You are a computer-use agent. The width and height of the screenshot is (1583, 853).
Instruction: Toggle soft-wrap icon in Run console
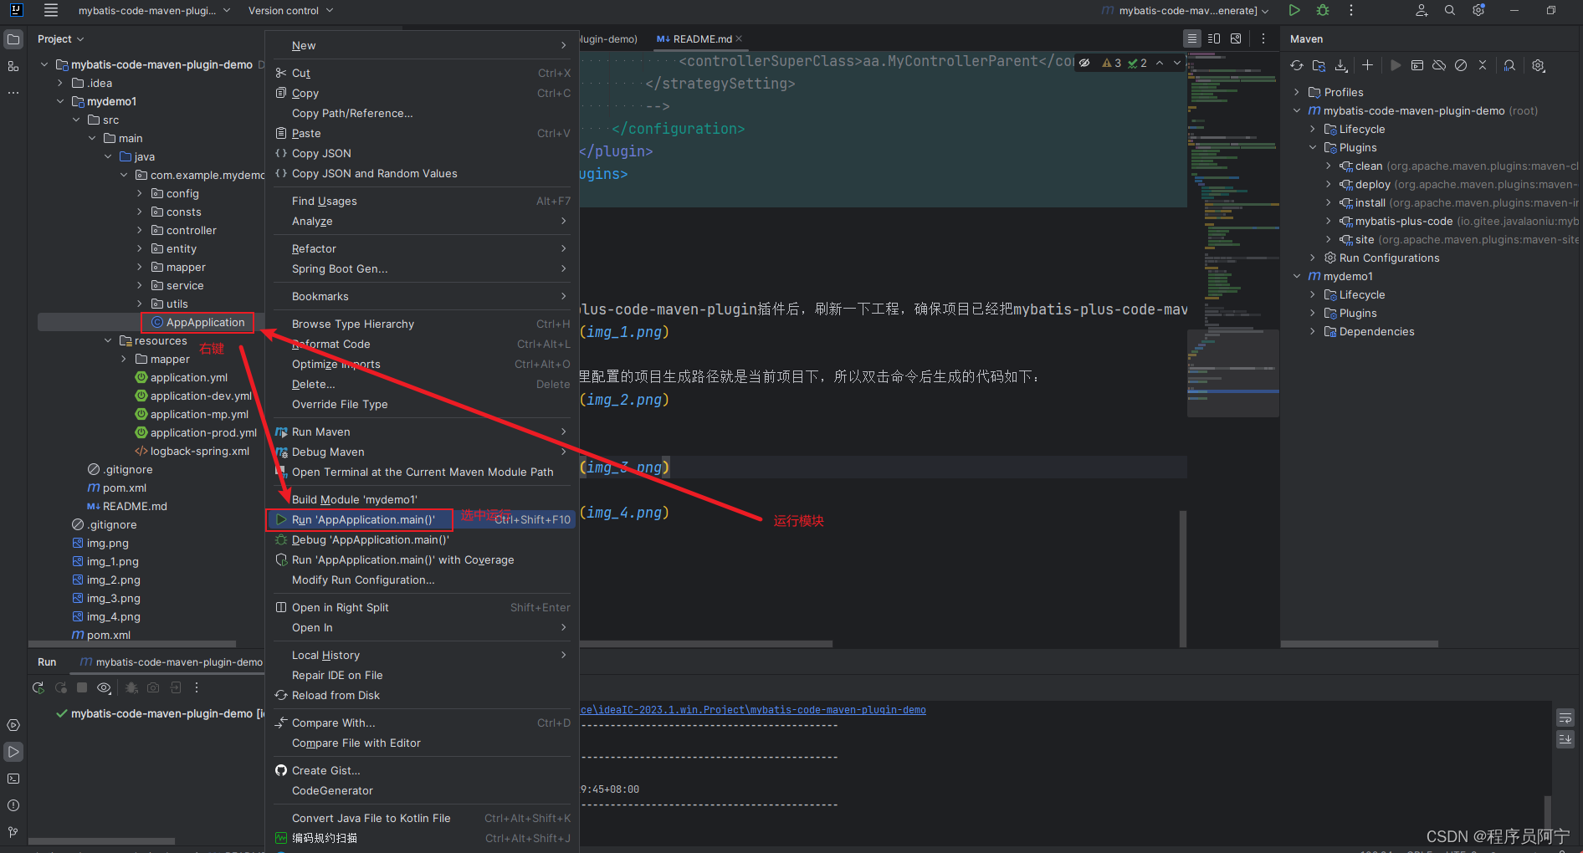tap(1565, 718)
